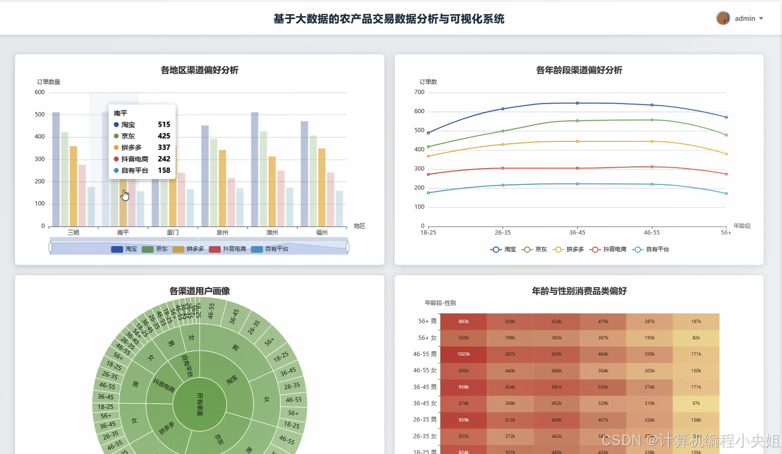Toggle 拼多多 legend in the region bar chart
782x454 pixels.
188,249
